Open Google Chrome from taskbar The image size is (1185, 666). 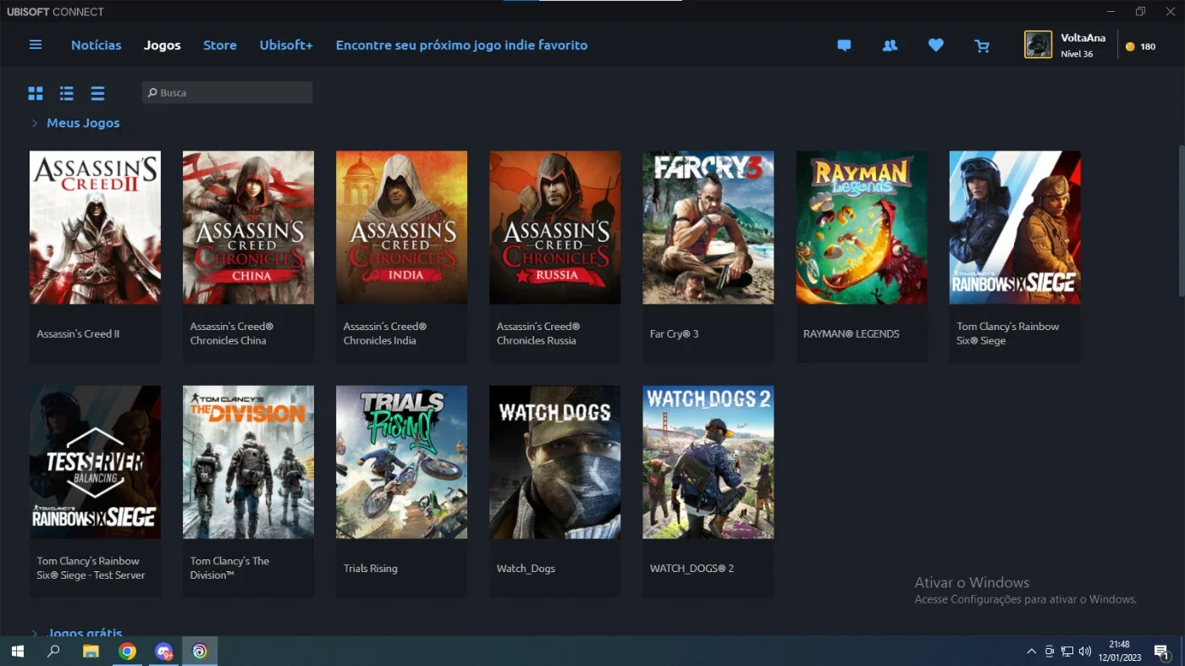(127, 652)
